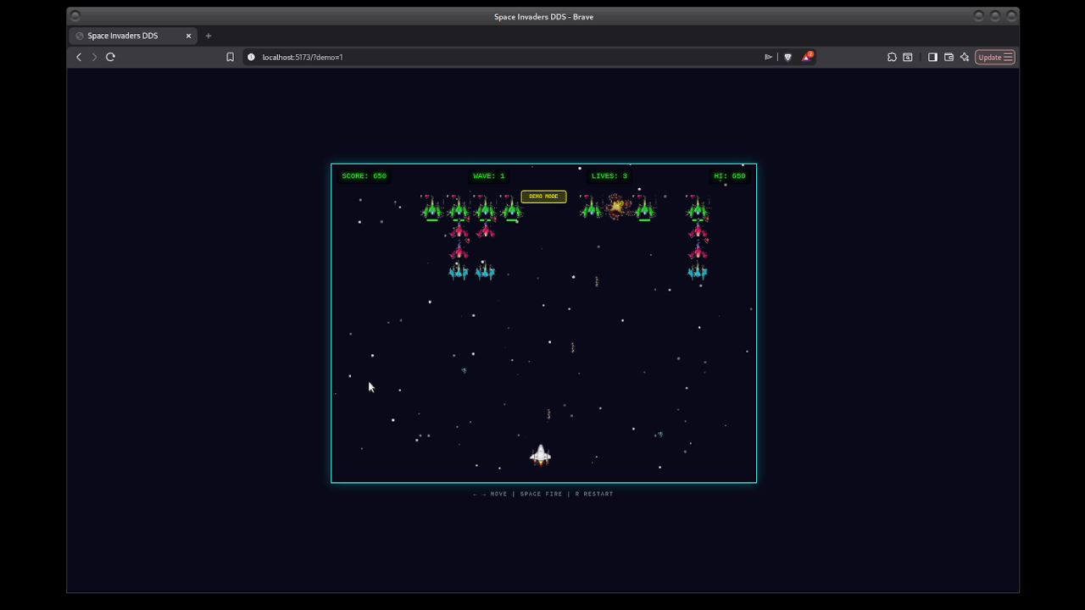Screen dimensions: 1085x610
Task: Click the SPACE FIRE control hint text
Action: [542, 494]
